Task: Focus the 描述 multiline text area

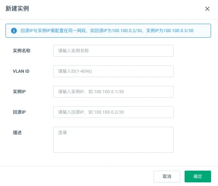Action: click(113, 140)
